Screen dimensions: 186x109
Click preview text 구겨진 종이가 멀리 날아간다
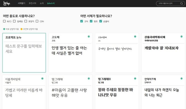click(115, 49)
